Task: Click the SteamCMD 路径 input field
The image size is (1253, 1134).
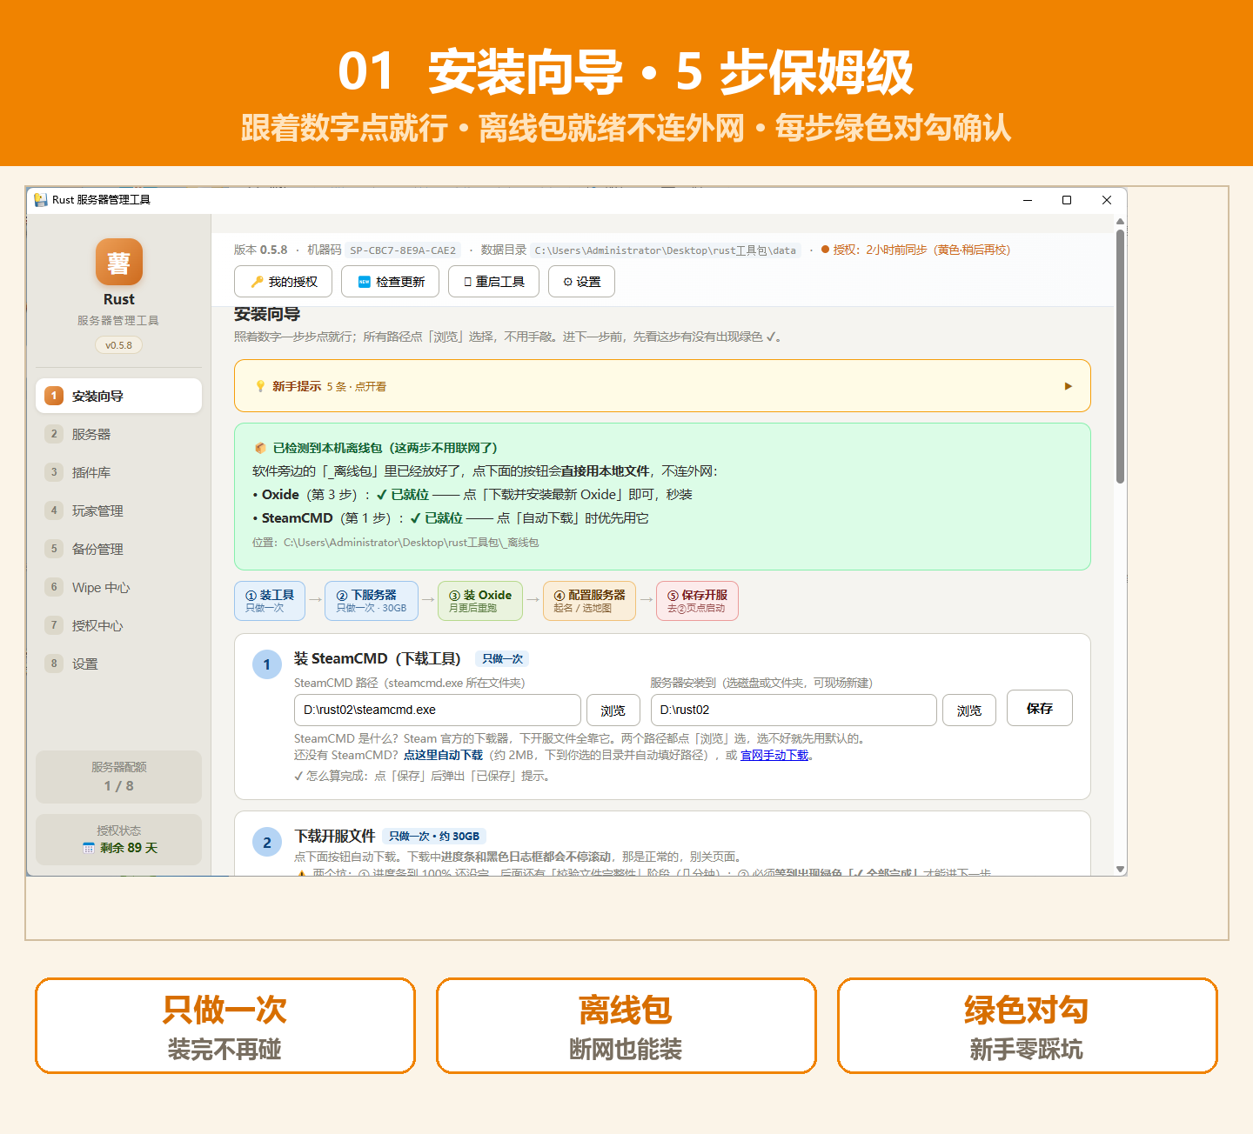Action: pyautogui.click(x=438, y=710)
